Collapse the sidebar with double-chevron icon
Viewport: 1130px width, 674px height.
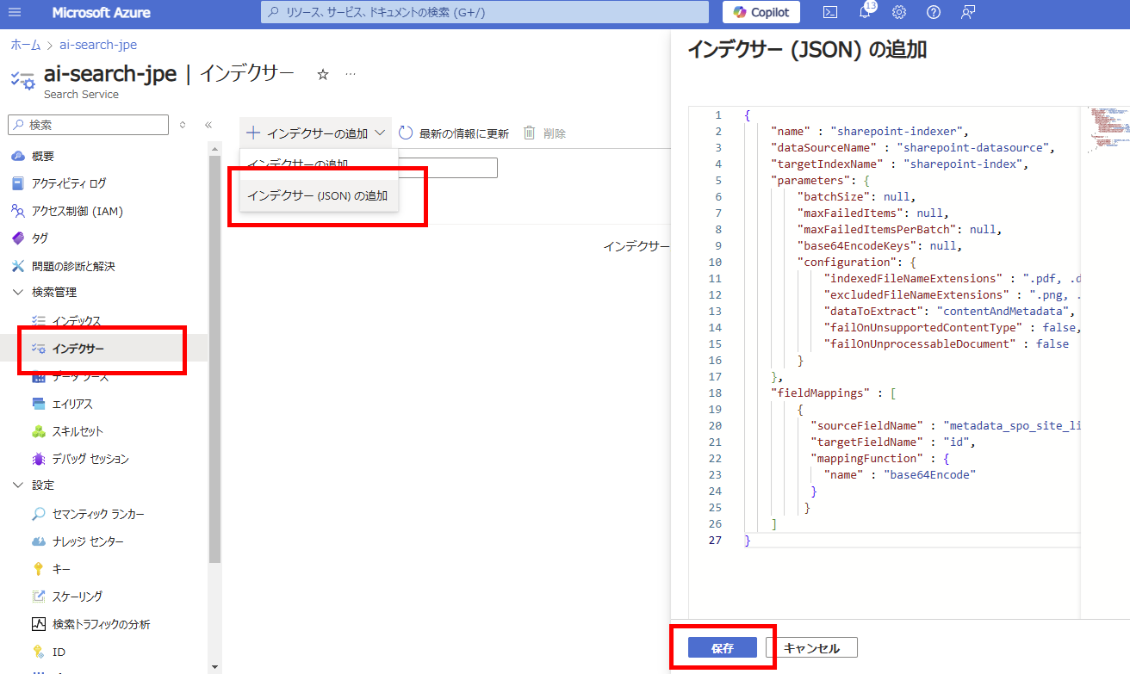point(208,125)
